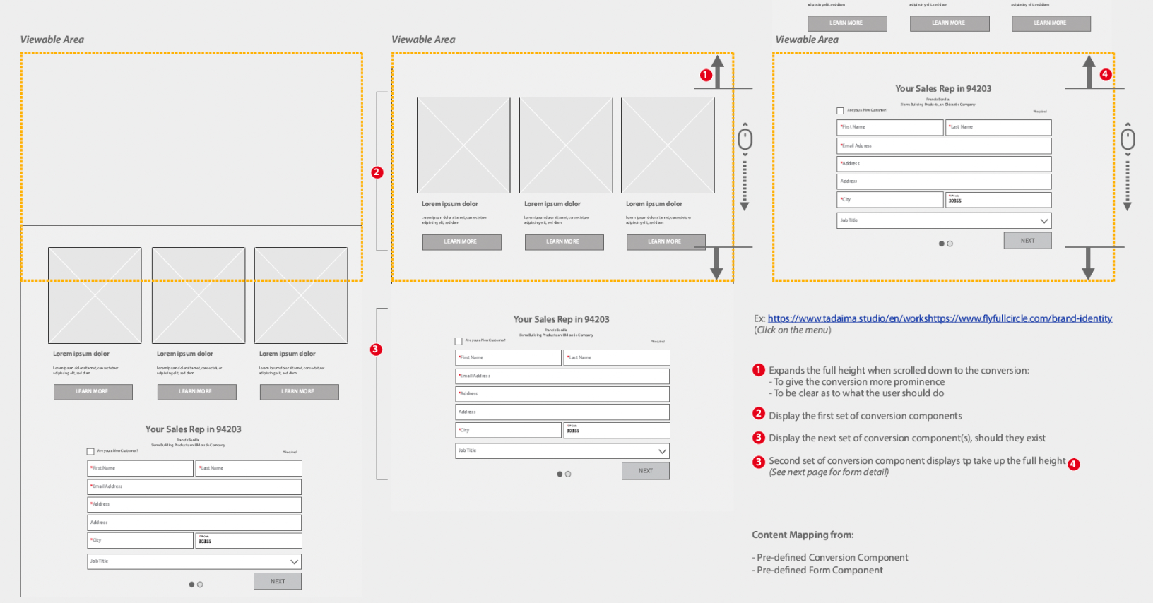Select hollow pagination dot in left wireframe
The width and height of the screenshot is (1153, 603).
tap(200, 585)
